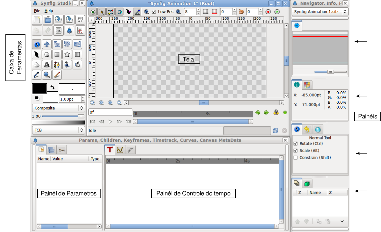Enable the Constrain (Shift) checkbox
This screenshot has height=232, width=381.
point(295,158)
